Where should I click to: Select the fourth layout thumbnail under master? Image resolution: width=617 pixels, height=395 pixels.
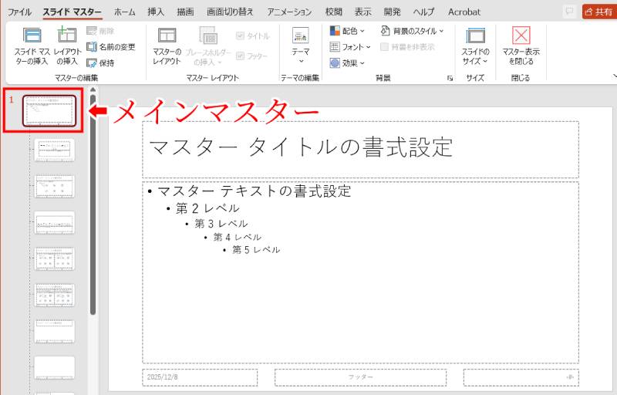point(54,259)
